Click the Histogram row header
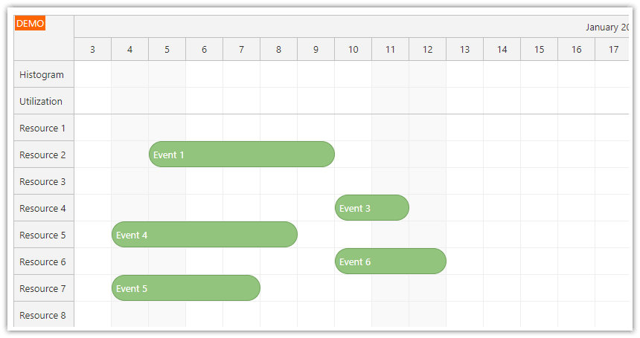This screenshot has width=640, height=338. coord(43,75)
